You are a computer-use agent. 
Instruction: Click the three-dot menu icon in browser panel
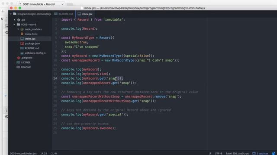(x=6, y=110)
